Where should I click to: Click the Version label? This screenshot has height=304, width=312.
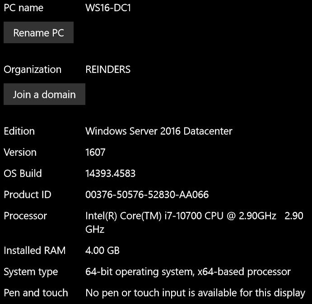coord(20,152)
